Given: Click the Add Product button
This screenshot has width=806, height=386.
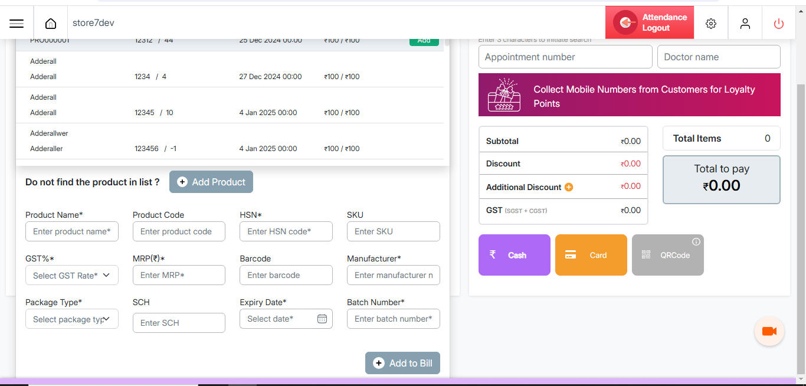Looking at the screenshot, I should point(211,182).
